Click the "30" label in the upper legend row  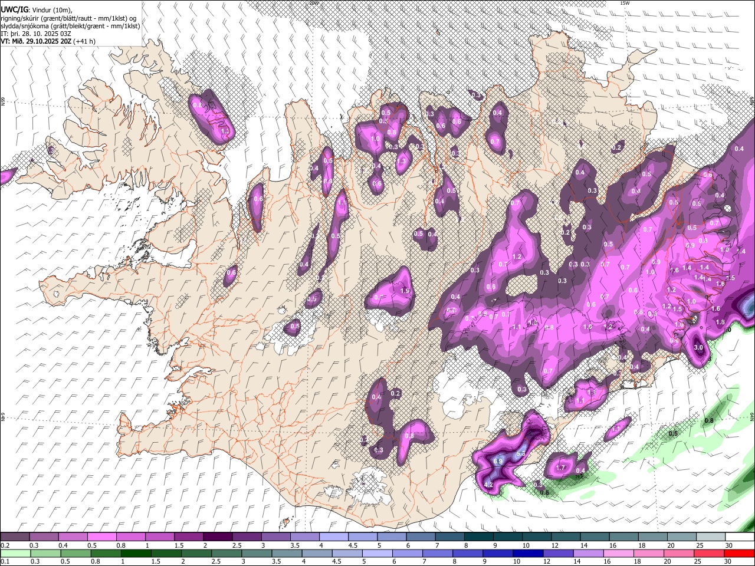729,545
